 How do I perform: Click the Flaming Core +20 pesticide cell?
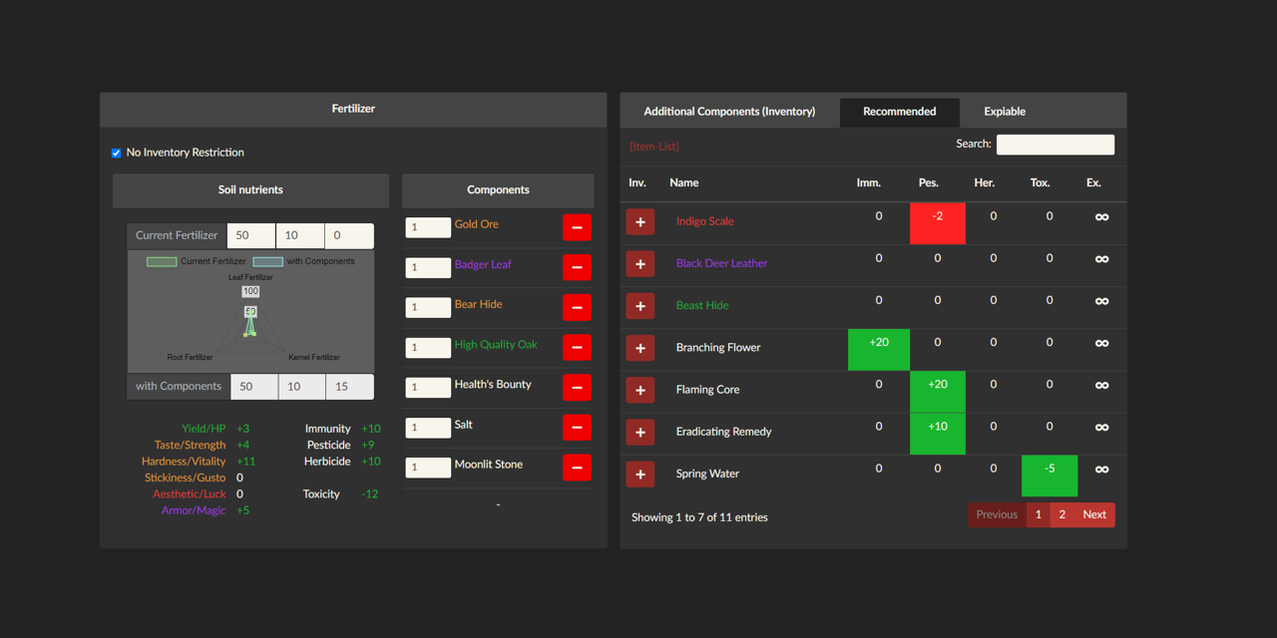[x=938, y=392]
